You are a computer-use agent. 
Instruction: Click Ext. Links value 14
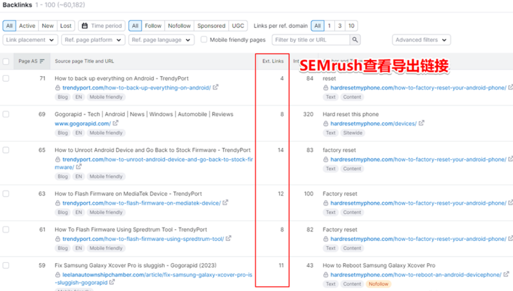280,150
